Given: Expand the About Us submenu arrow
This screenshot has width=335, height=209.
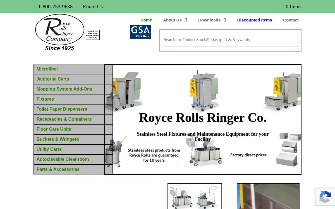Looking at the screenshot, I should (x=186, y=20).
